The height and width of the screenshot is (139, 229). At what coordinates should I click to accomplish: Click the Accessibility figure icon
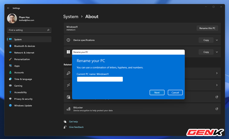tap(10, 92)
